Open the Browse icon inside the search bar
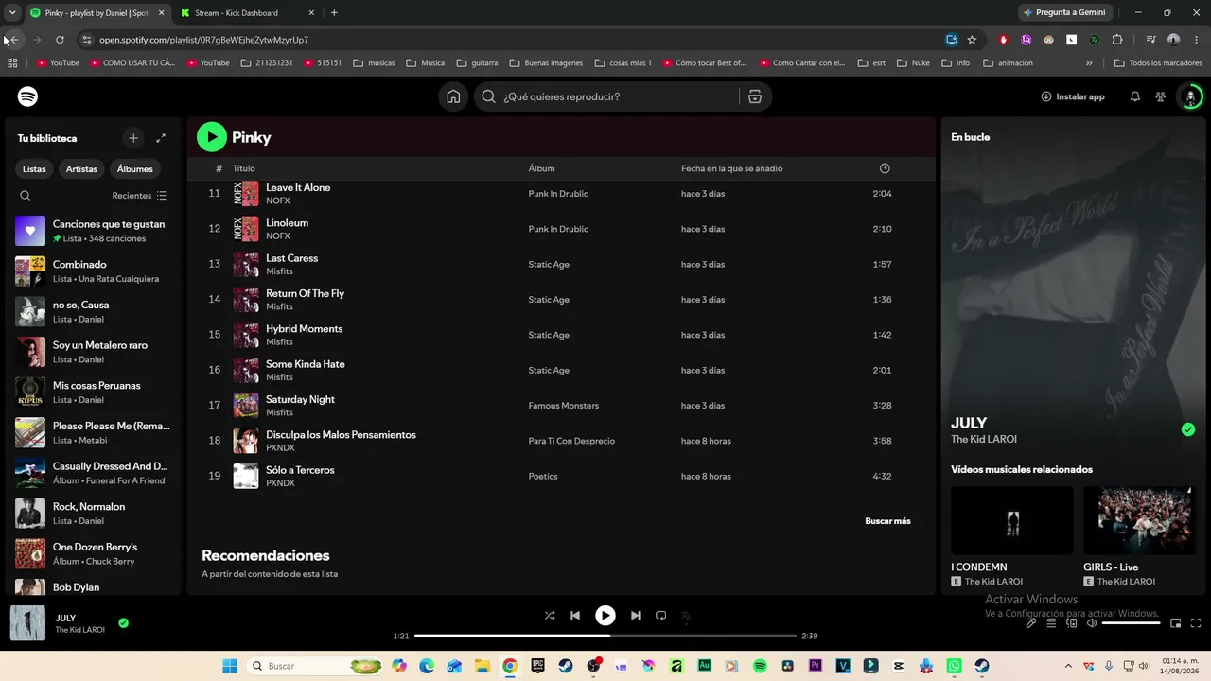The width and height of the screenshot is (1211, 681). tap(755, 96)
